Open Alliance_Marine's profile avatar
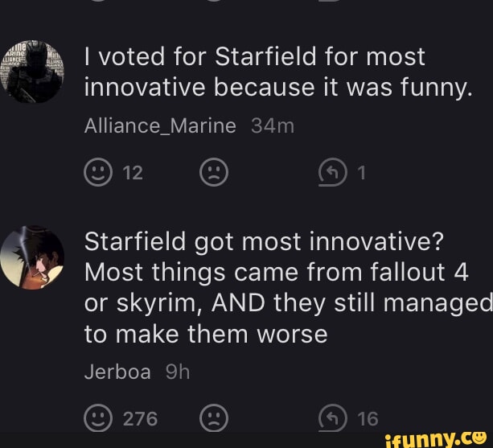 34,71
